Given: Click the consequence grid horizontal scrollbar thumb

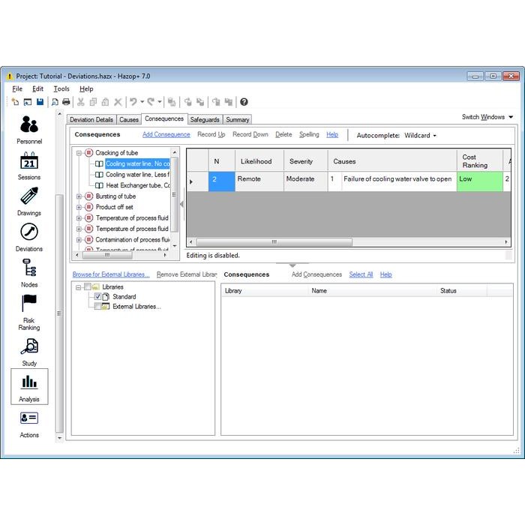Looking at the screenshot, I should click(x=274, y=241).
